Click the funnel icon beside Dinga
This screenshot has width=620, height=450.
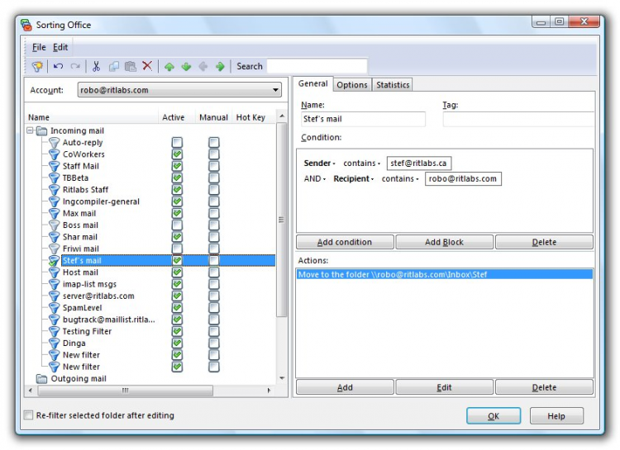tap(54, 343)
